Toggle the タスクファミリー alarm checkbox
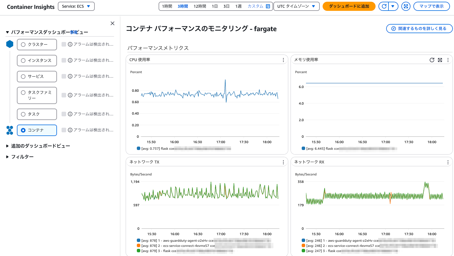454x256 pixels. point(64,95)
